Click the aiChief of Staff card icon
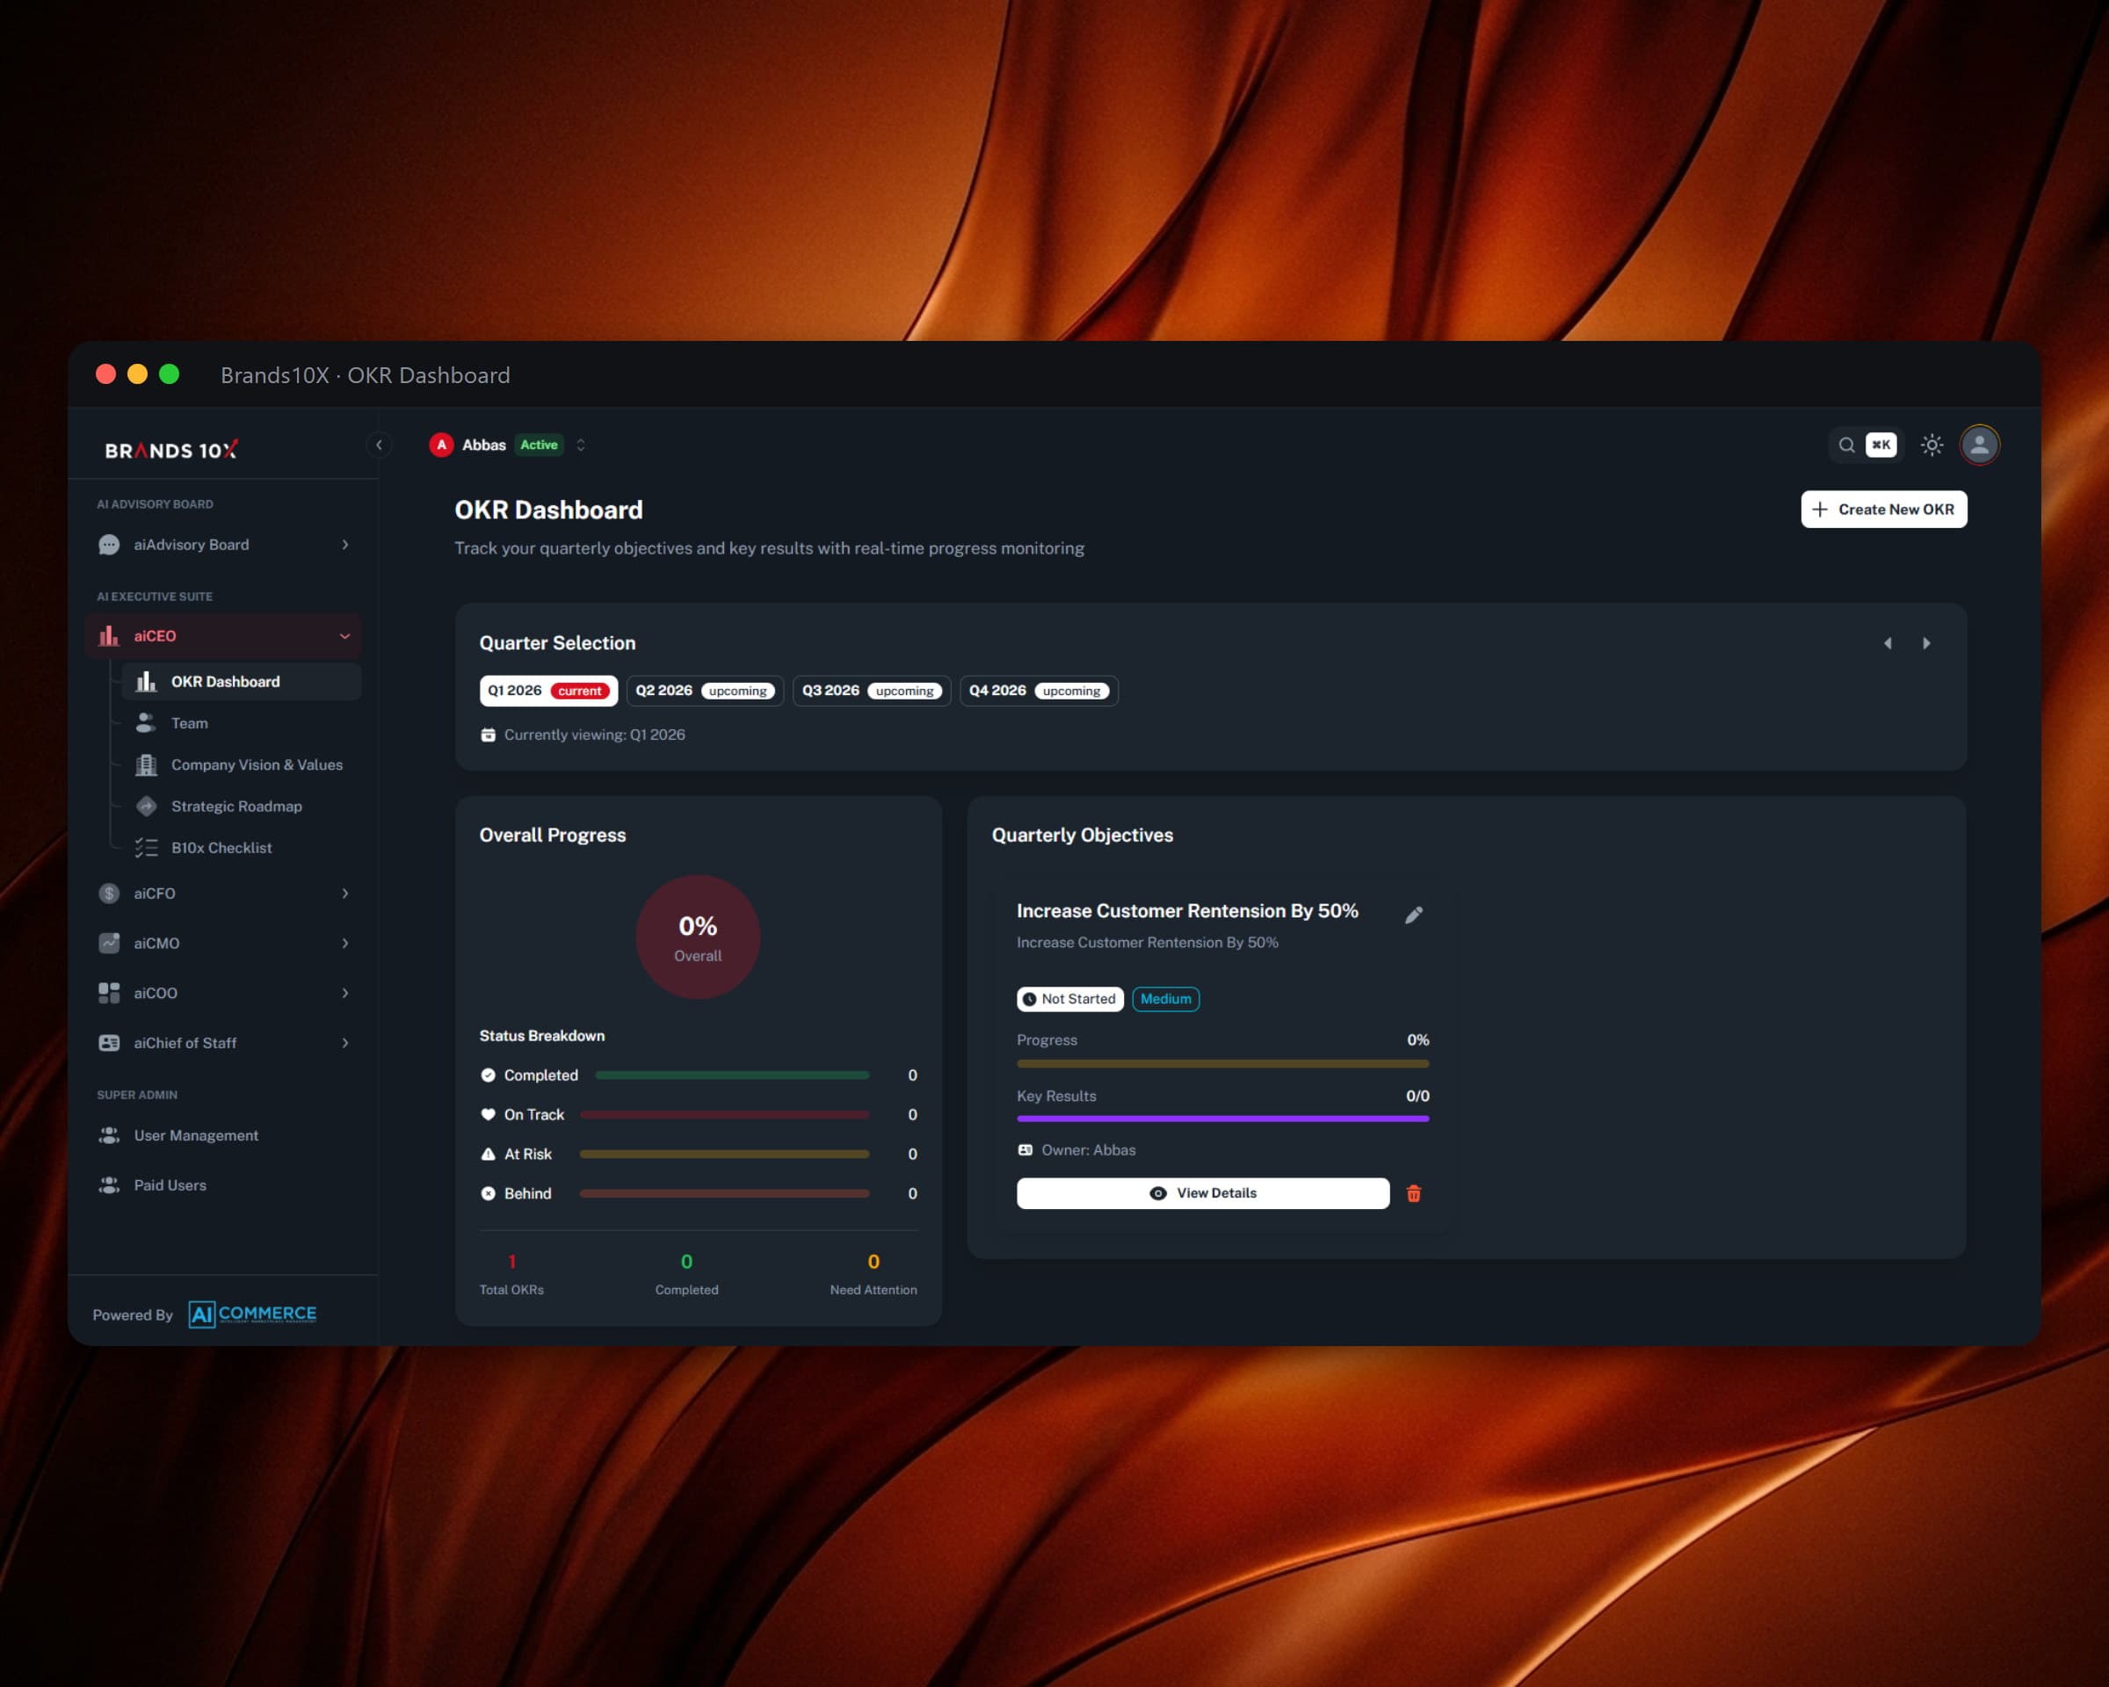The height and width of the screenshot is (1687, 2109). coord(109,1043)
